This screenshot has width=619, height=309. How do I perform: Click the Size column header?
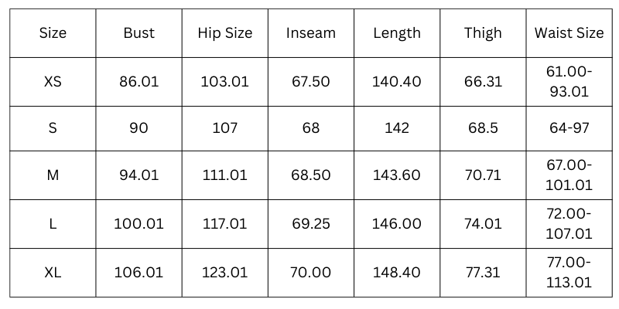click(53, 32)
